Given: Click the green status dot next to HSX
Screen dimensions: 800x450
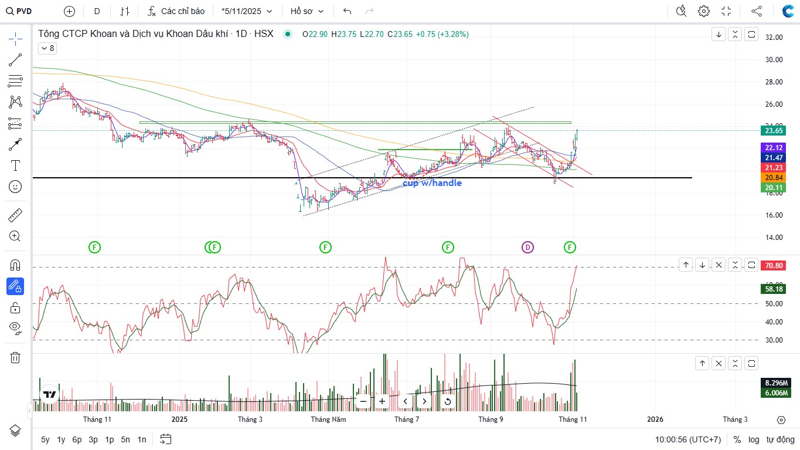Looking at the screenshot, I should coord(287,34).
